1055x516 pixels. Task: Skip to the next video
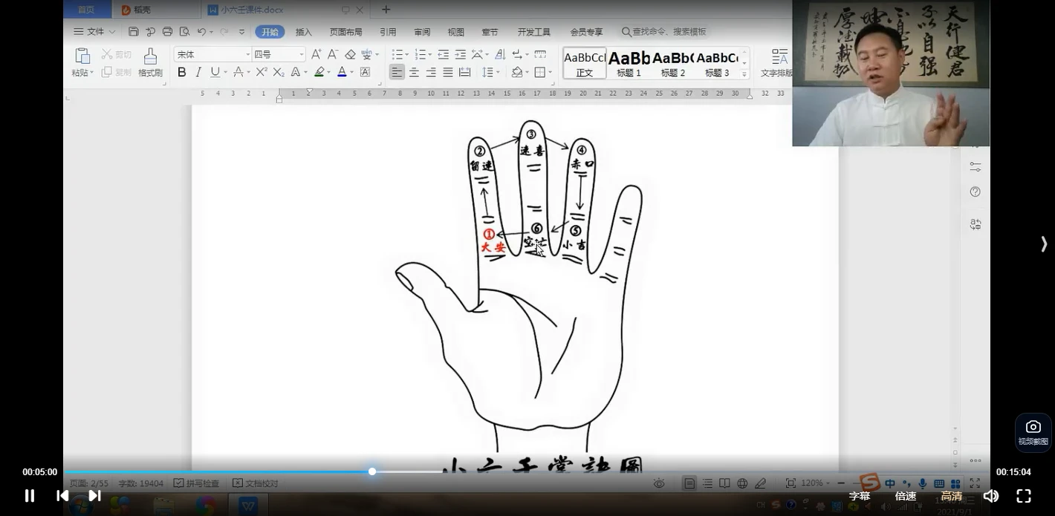point(94,496)
